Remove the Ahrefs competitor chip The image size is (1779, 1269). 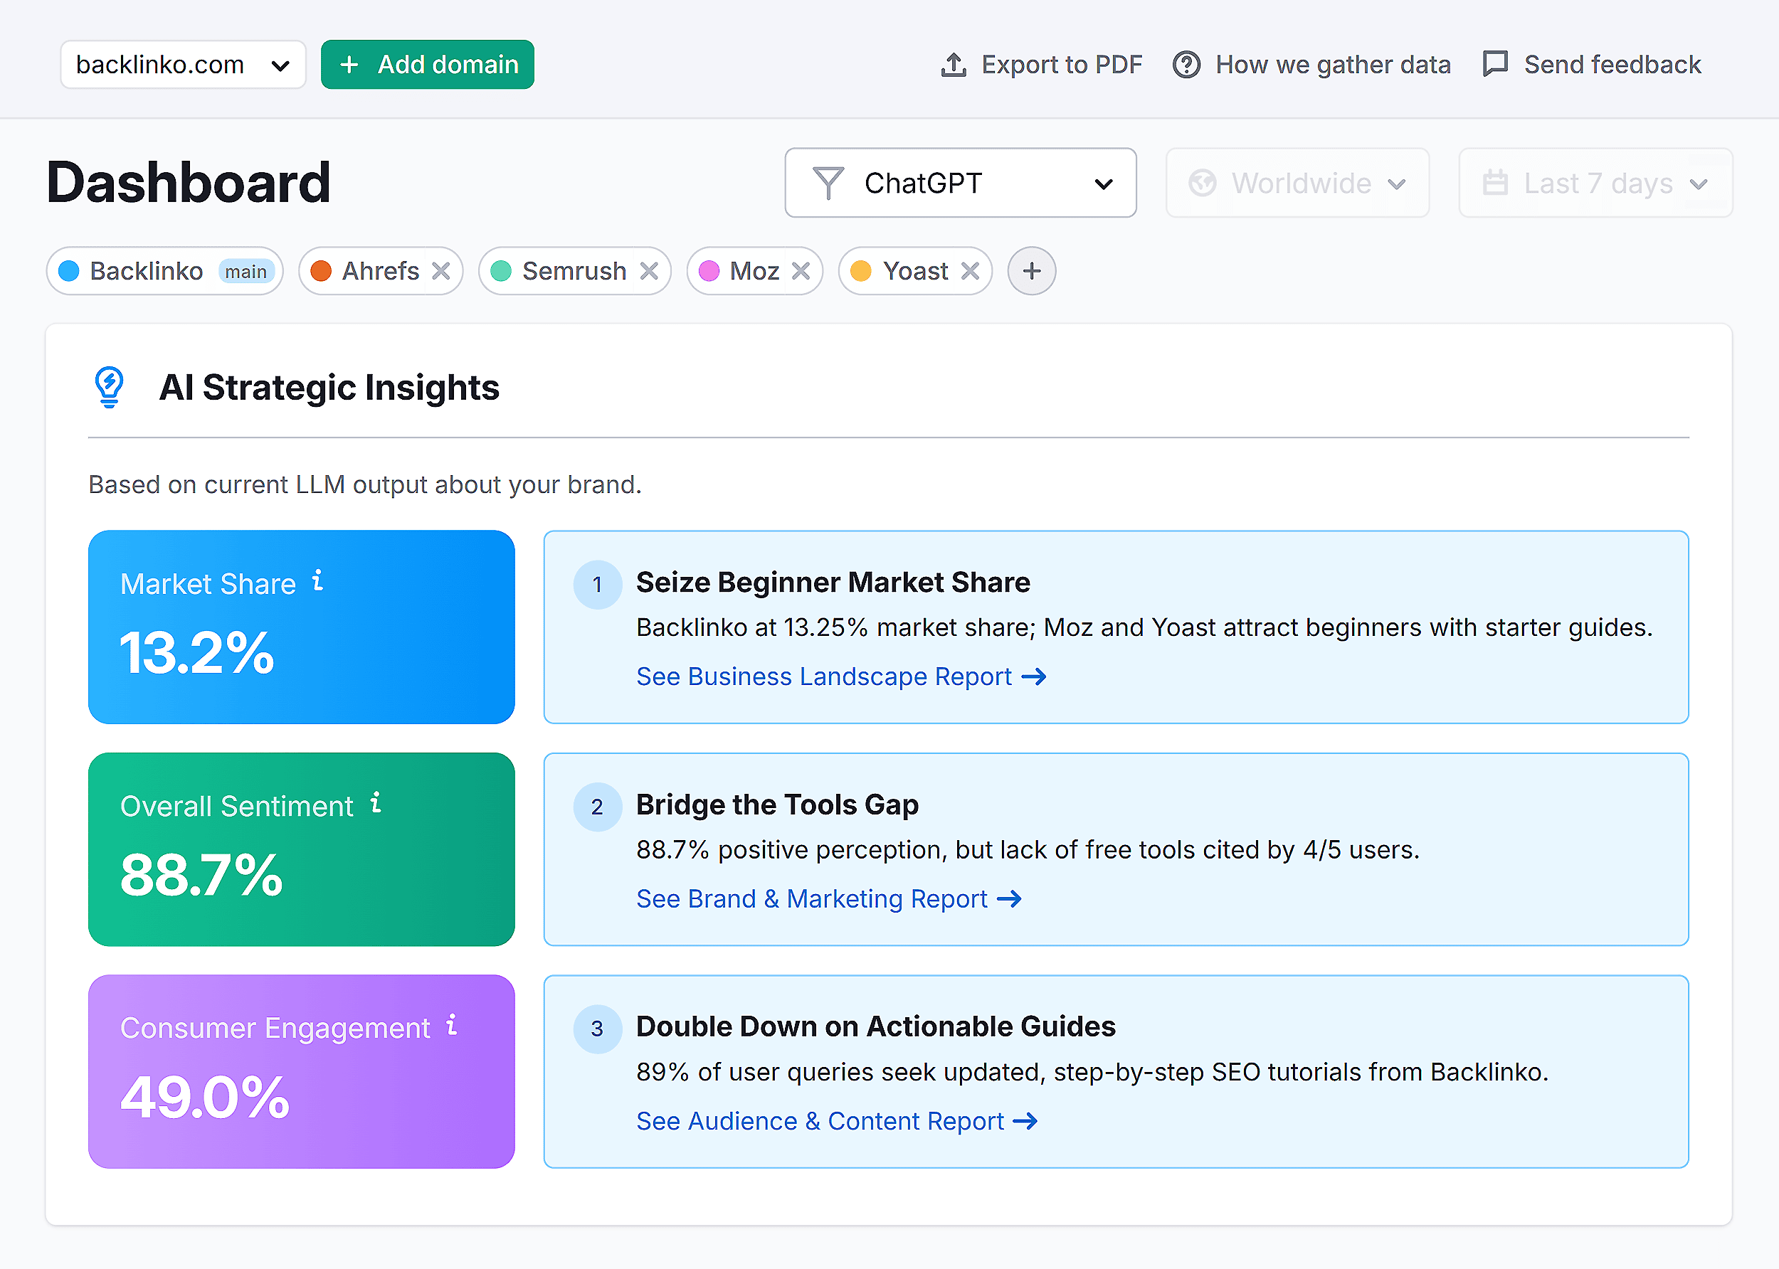point(441,271)
